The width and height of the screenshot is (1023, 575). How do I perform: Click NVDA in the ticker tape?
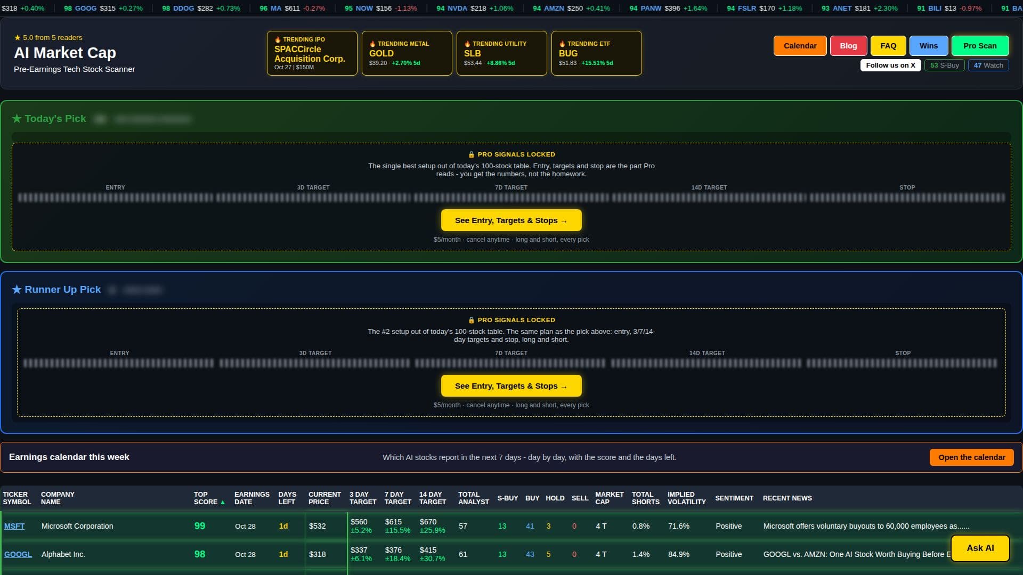(x=457, y=9)
